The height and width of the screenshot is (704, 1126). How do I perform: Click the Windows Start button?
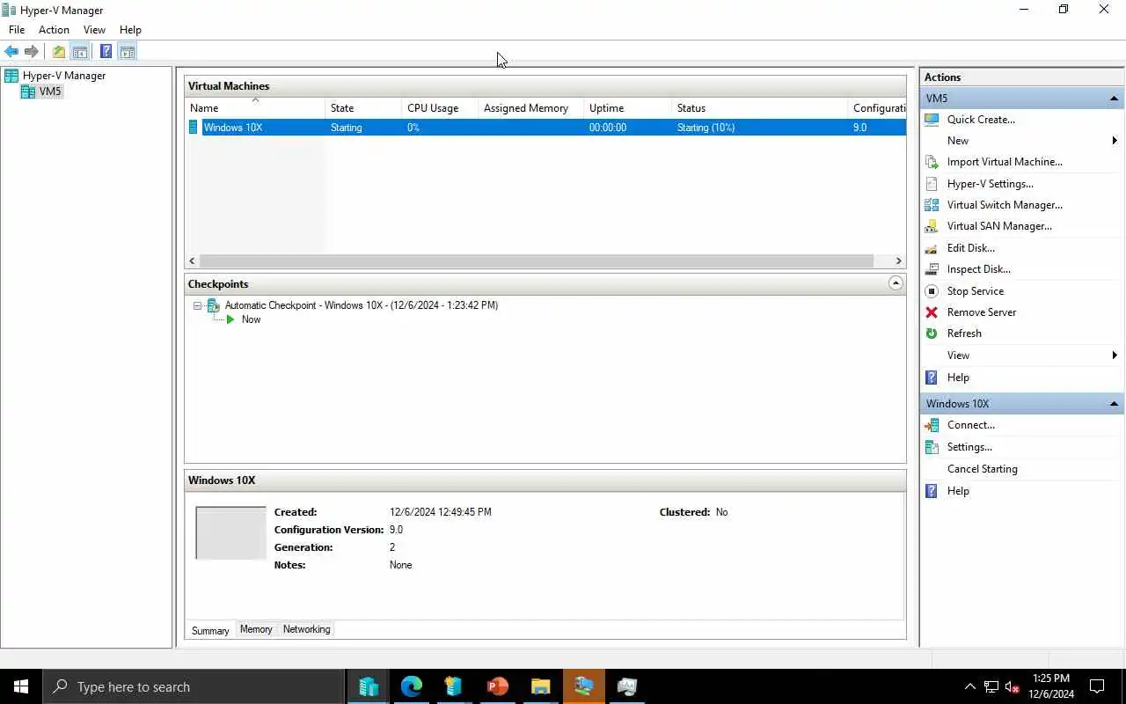click(21, 686)
